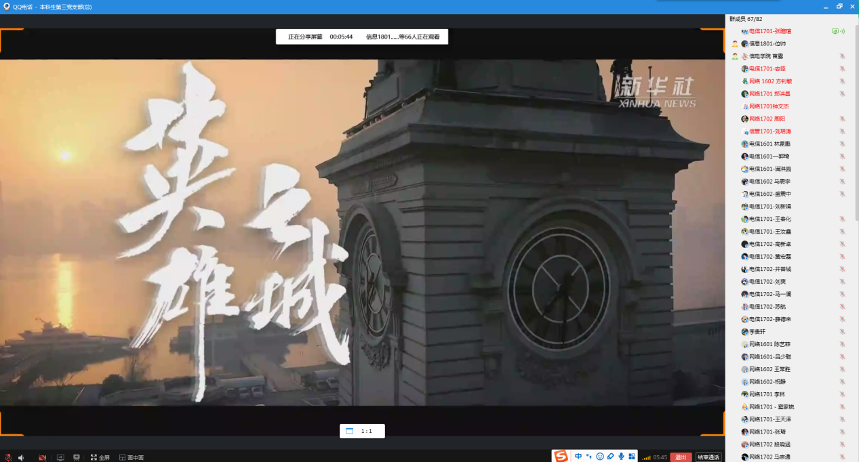Click the screen share monitor icon
The height and width of the screenshot is (462, 859).
click(x=60, y=457)
